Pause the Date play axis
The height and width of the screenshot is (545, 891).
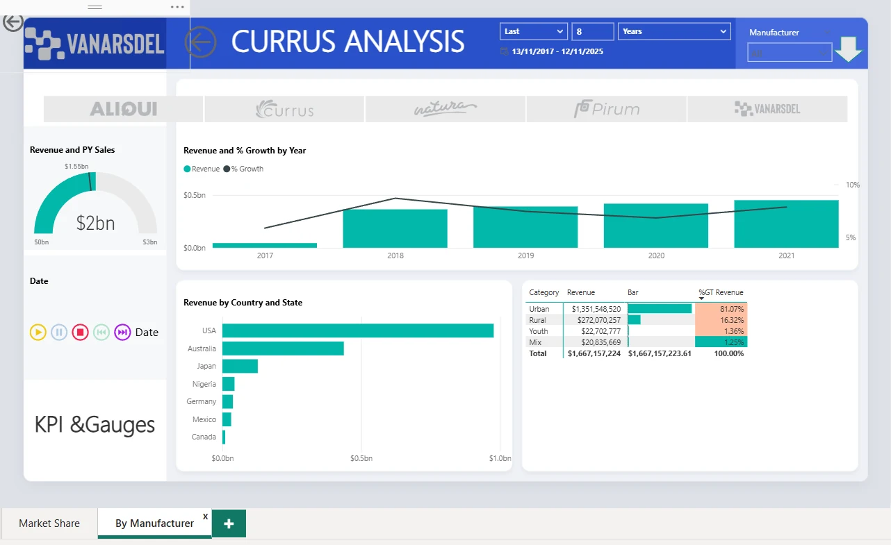[59, 333]
